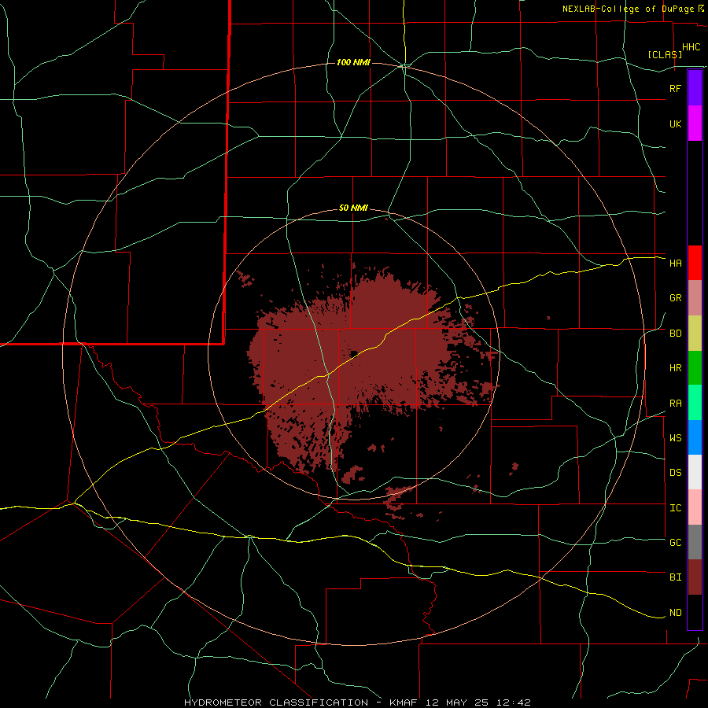Click the HA legend label
Viewport: 708px width, 708px height.
point(675,264)
